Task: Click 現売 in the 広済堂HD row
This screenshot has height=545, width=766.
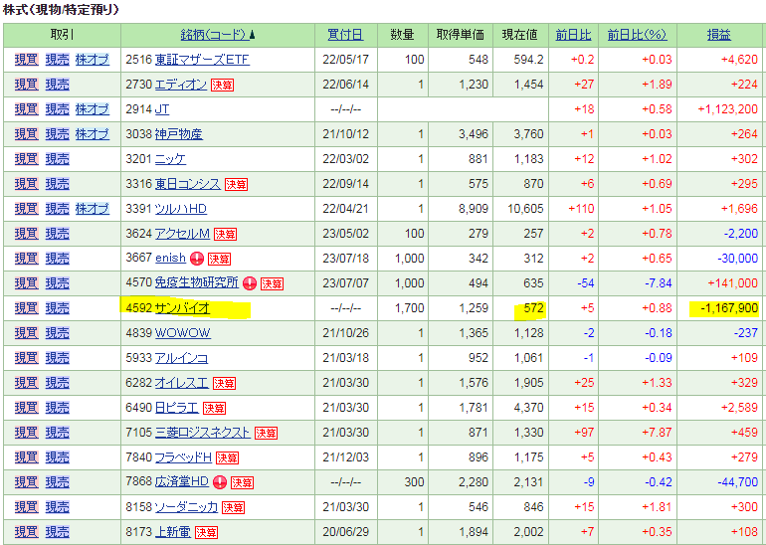Action: [x=57, y=482]
